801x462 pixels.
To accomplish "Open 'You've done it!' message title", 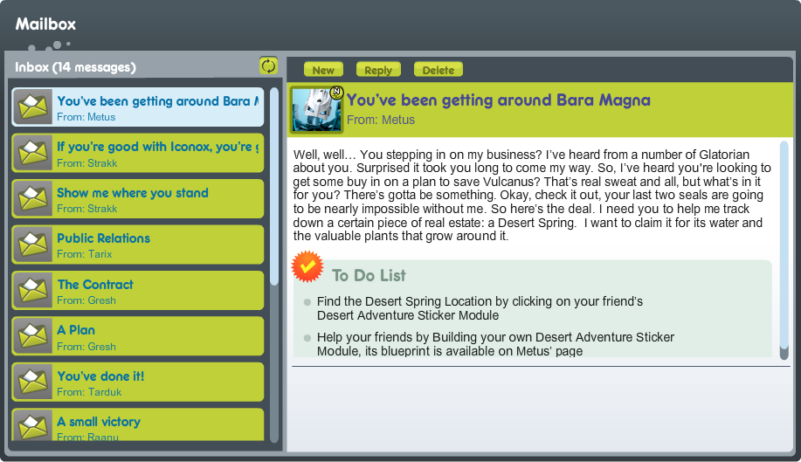I will click(x=100, y=376).
